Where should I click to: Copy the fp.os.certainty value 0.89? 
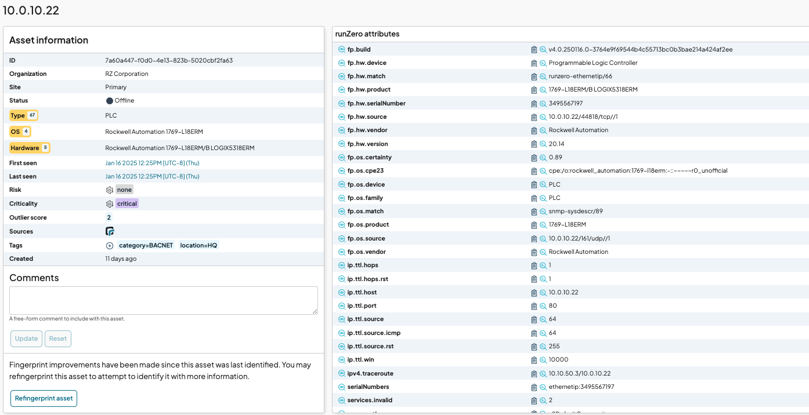point(534,158)
